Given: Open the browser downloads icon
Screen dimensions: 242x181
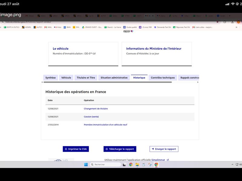Looking at the screenshot, I should pos(232,22).
